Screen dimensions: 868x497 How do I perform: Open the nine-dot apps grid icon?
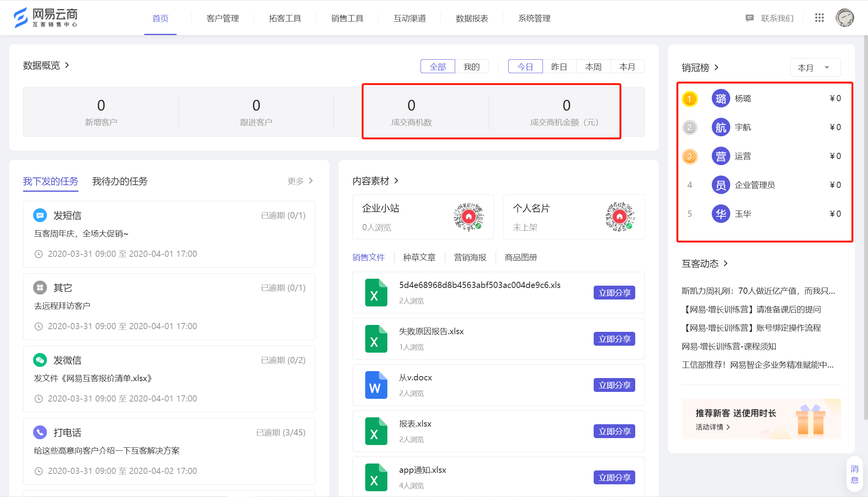820,18
